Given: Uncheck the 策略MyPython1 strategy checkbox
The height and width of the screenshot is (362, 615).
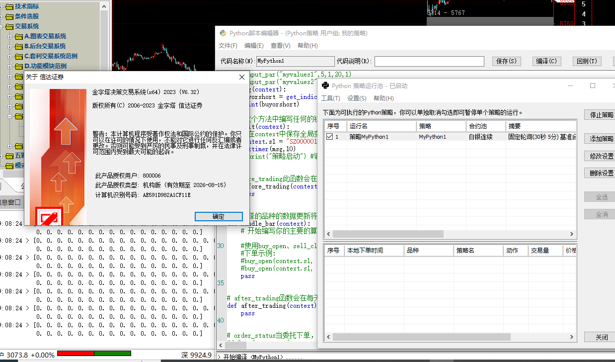Looking at the screenshot, I should (x=330, y=137).
